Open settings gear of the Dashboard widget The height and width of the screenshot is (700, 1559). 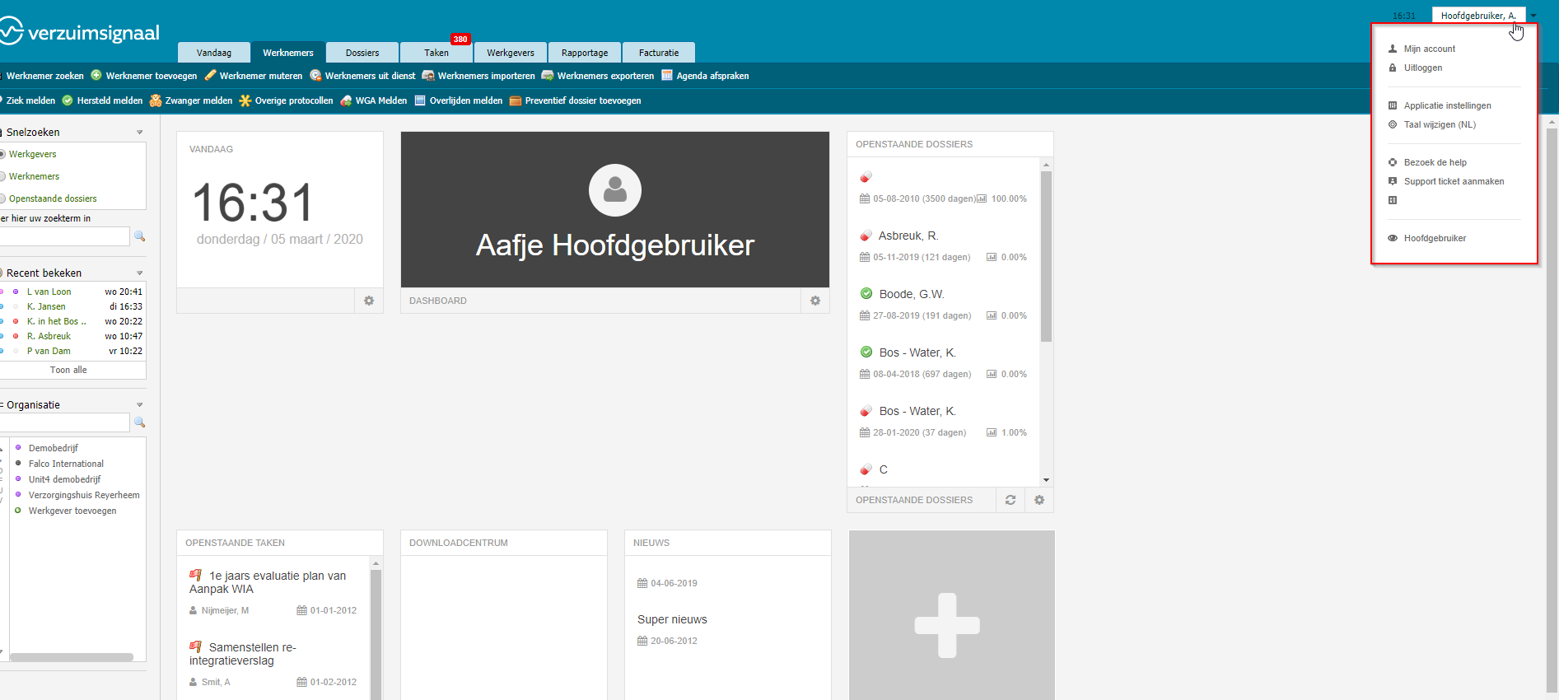pyautogui.click(x=815, y=301)
